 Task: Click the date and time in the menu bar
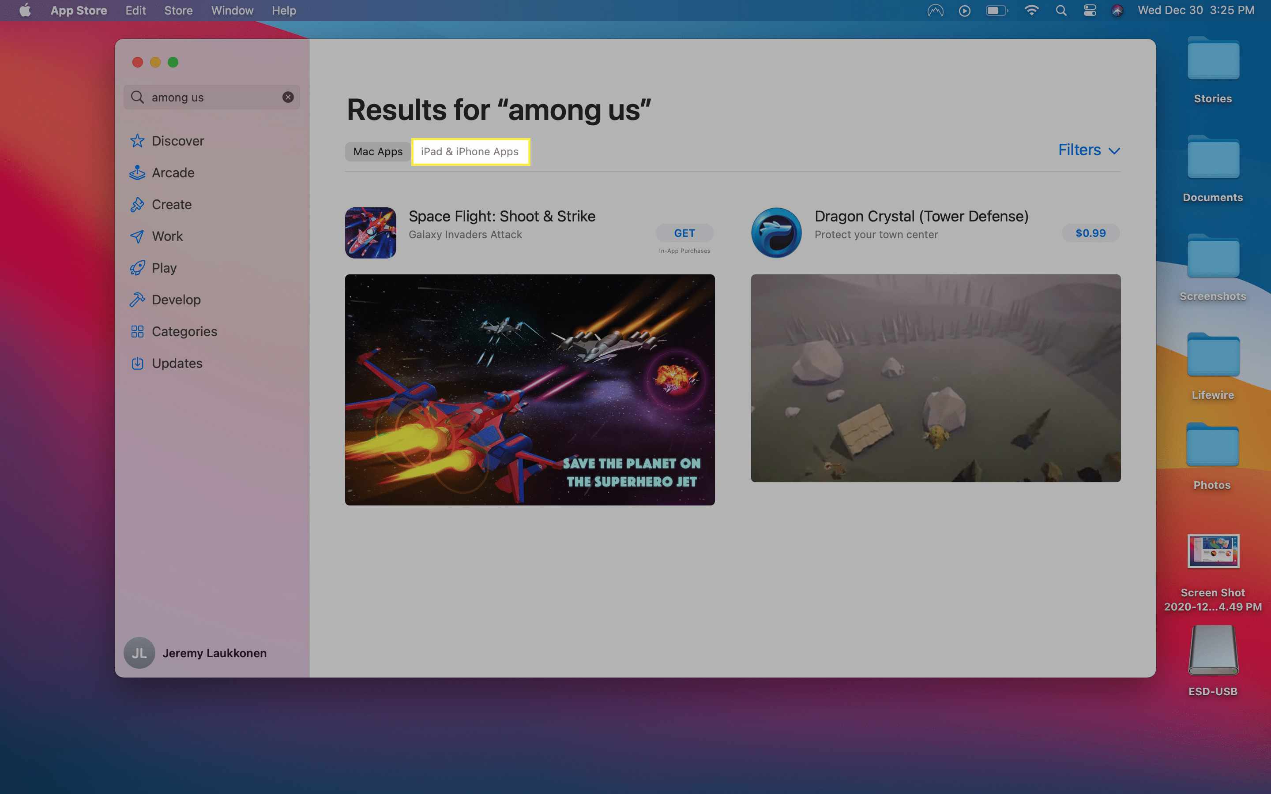pos(1196,11)
